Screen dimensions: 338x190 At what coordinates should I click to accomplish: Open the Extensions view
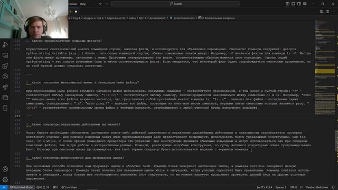click(5, 66)
